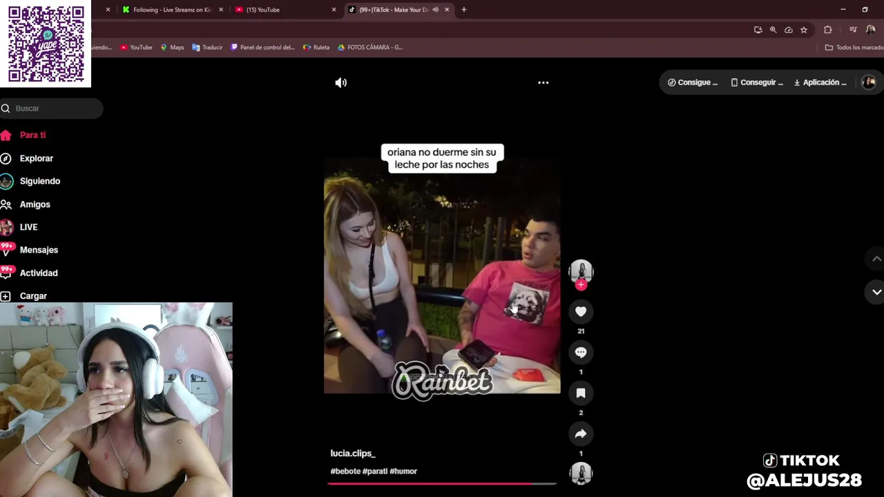The height and width of the screenshot is (497, 884).
Task: Open the three-dot video options menu
Action: click(x=544, y=83)
